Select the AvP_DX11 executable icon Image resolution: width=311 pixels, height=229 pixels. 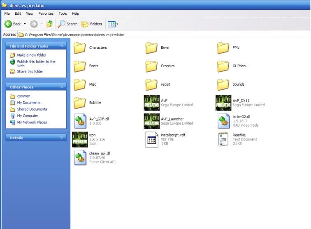click(x=223, y=103)
